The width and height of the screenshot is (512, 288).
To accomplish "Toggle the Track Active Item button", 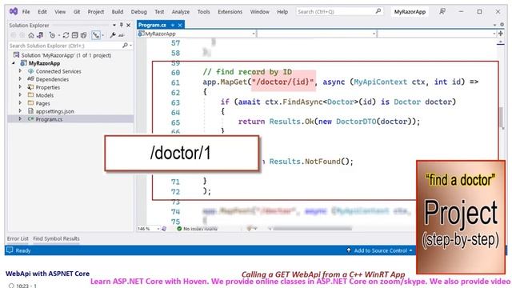I will point(96,35).
